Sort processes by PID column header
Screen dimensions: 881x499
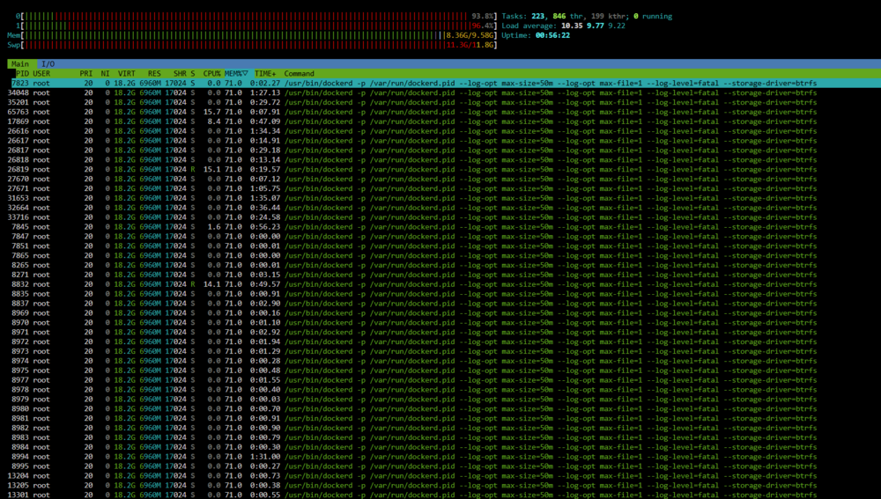point(22,74)
